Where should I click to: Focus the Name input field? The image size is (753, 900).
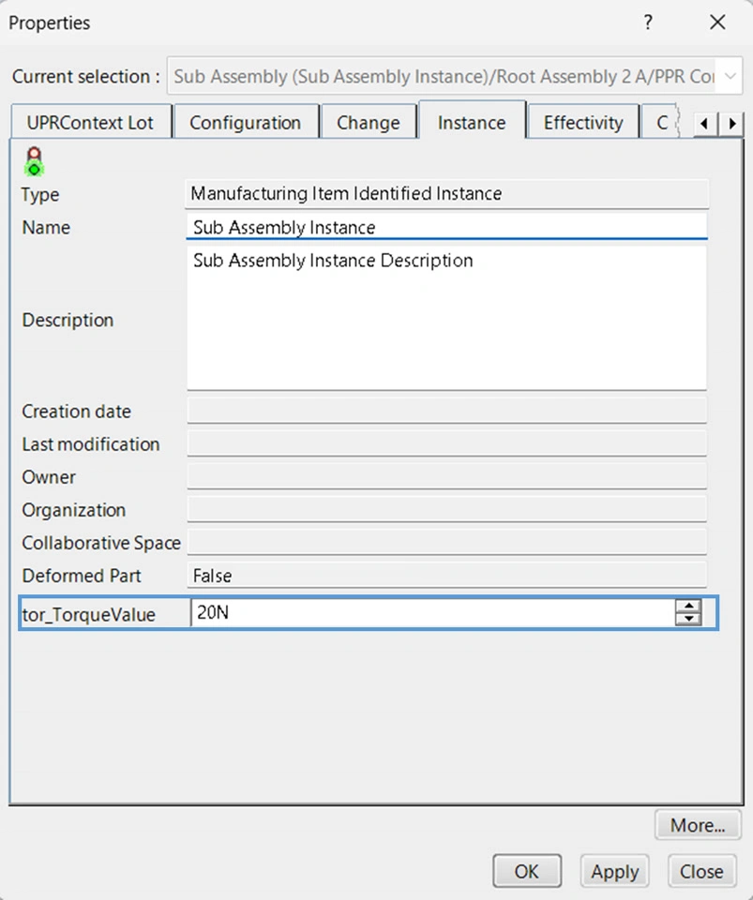point(446,228)
